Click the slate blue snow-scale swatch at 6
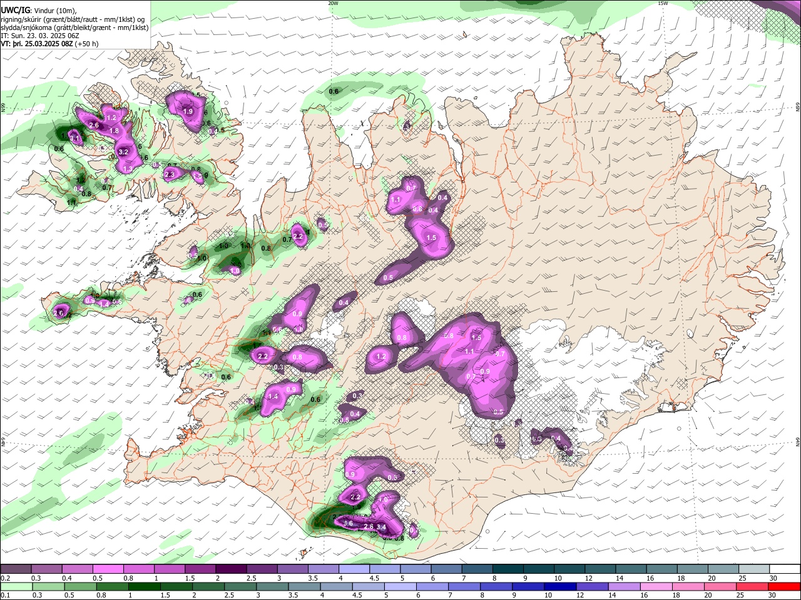This screenshot has height=600, width=801. 446,569
